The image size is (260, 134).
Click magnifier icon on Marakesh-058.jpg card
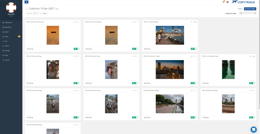(74, 125)
